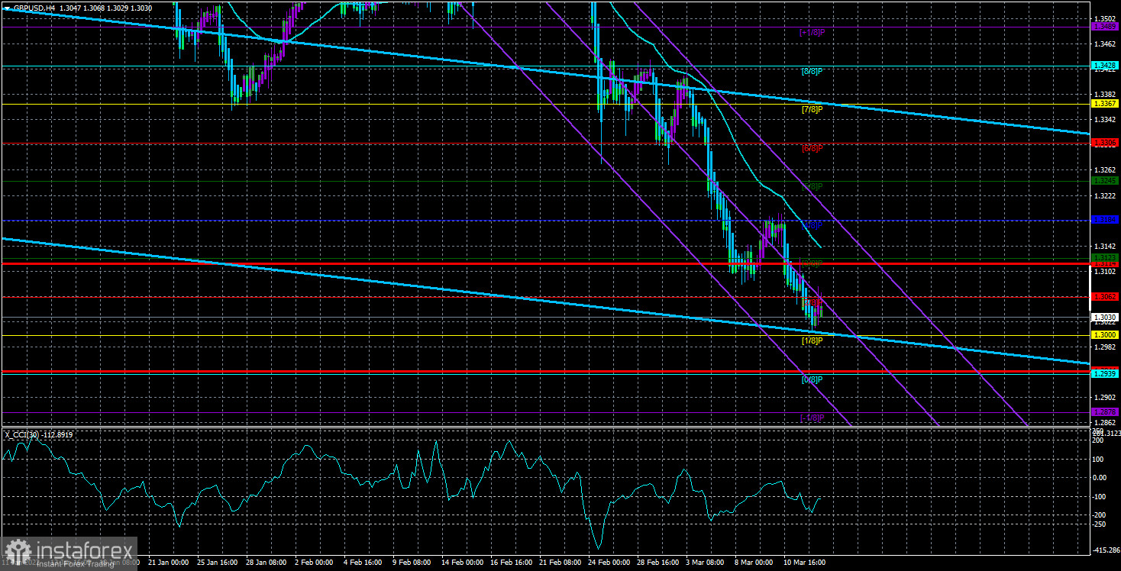Click the GBPUSD,H4 chart title text
The image size is (1121, 571).
coord(33,7)
